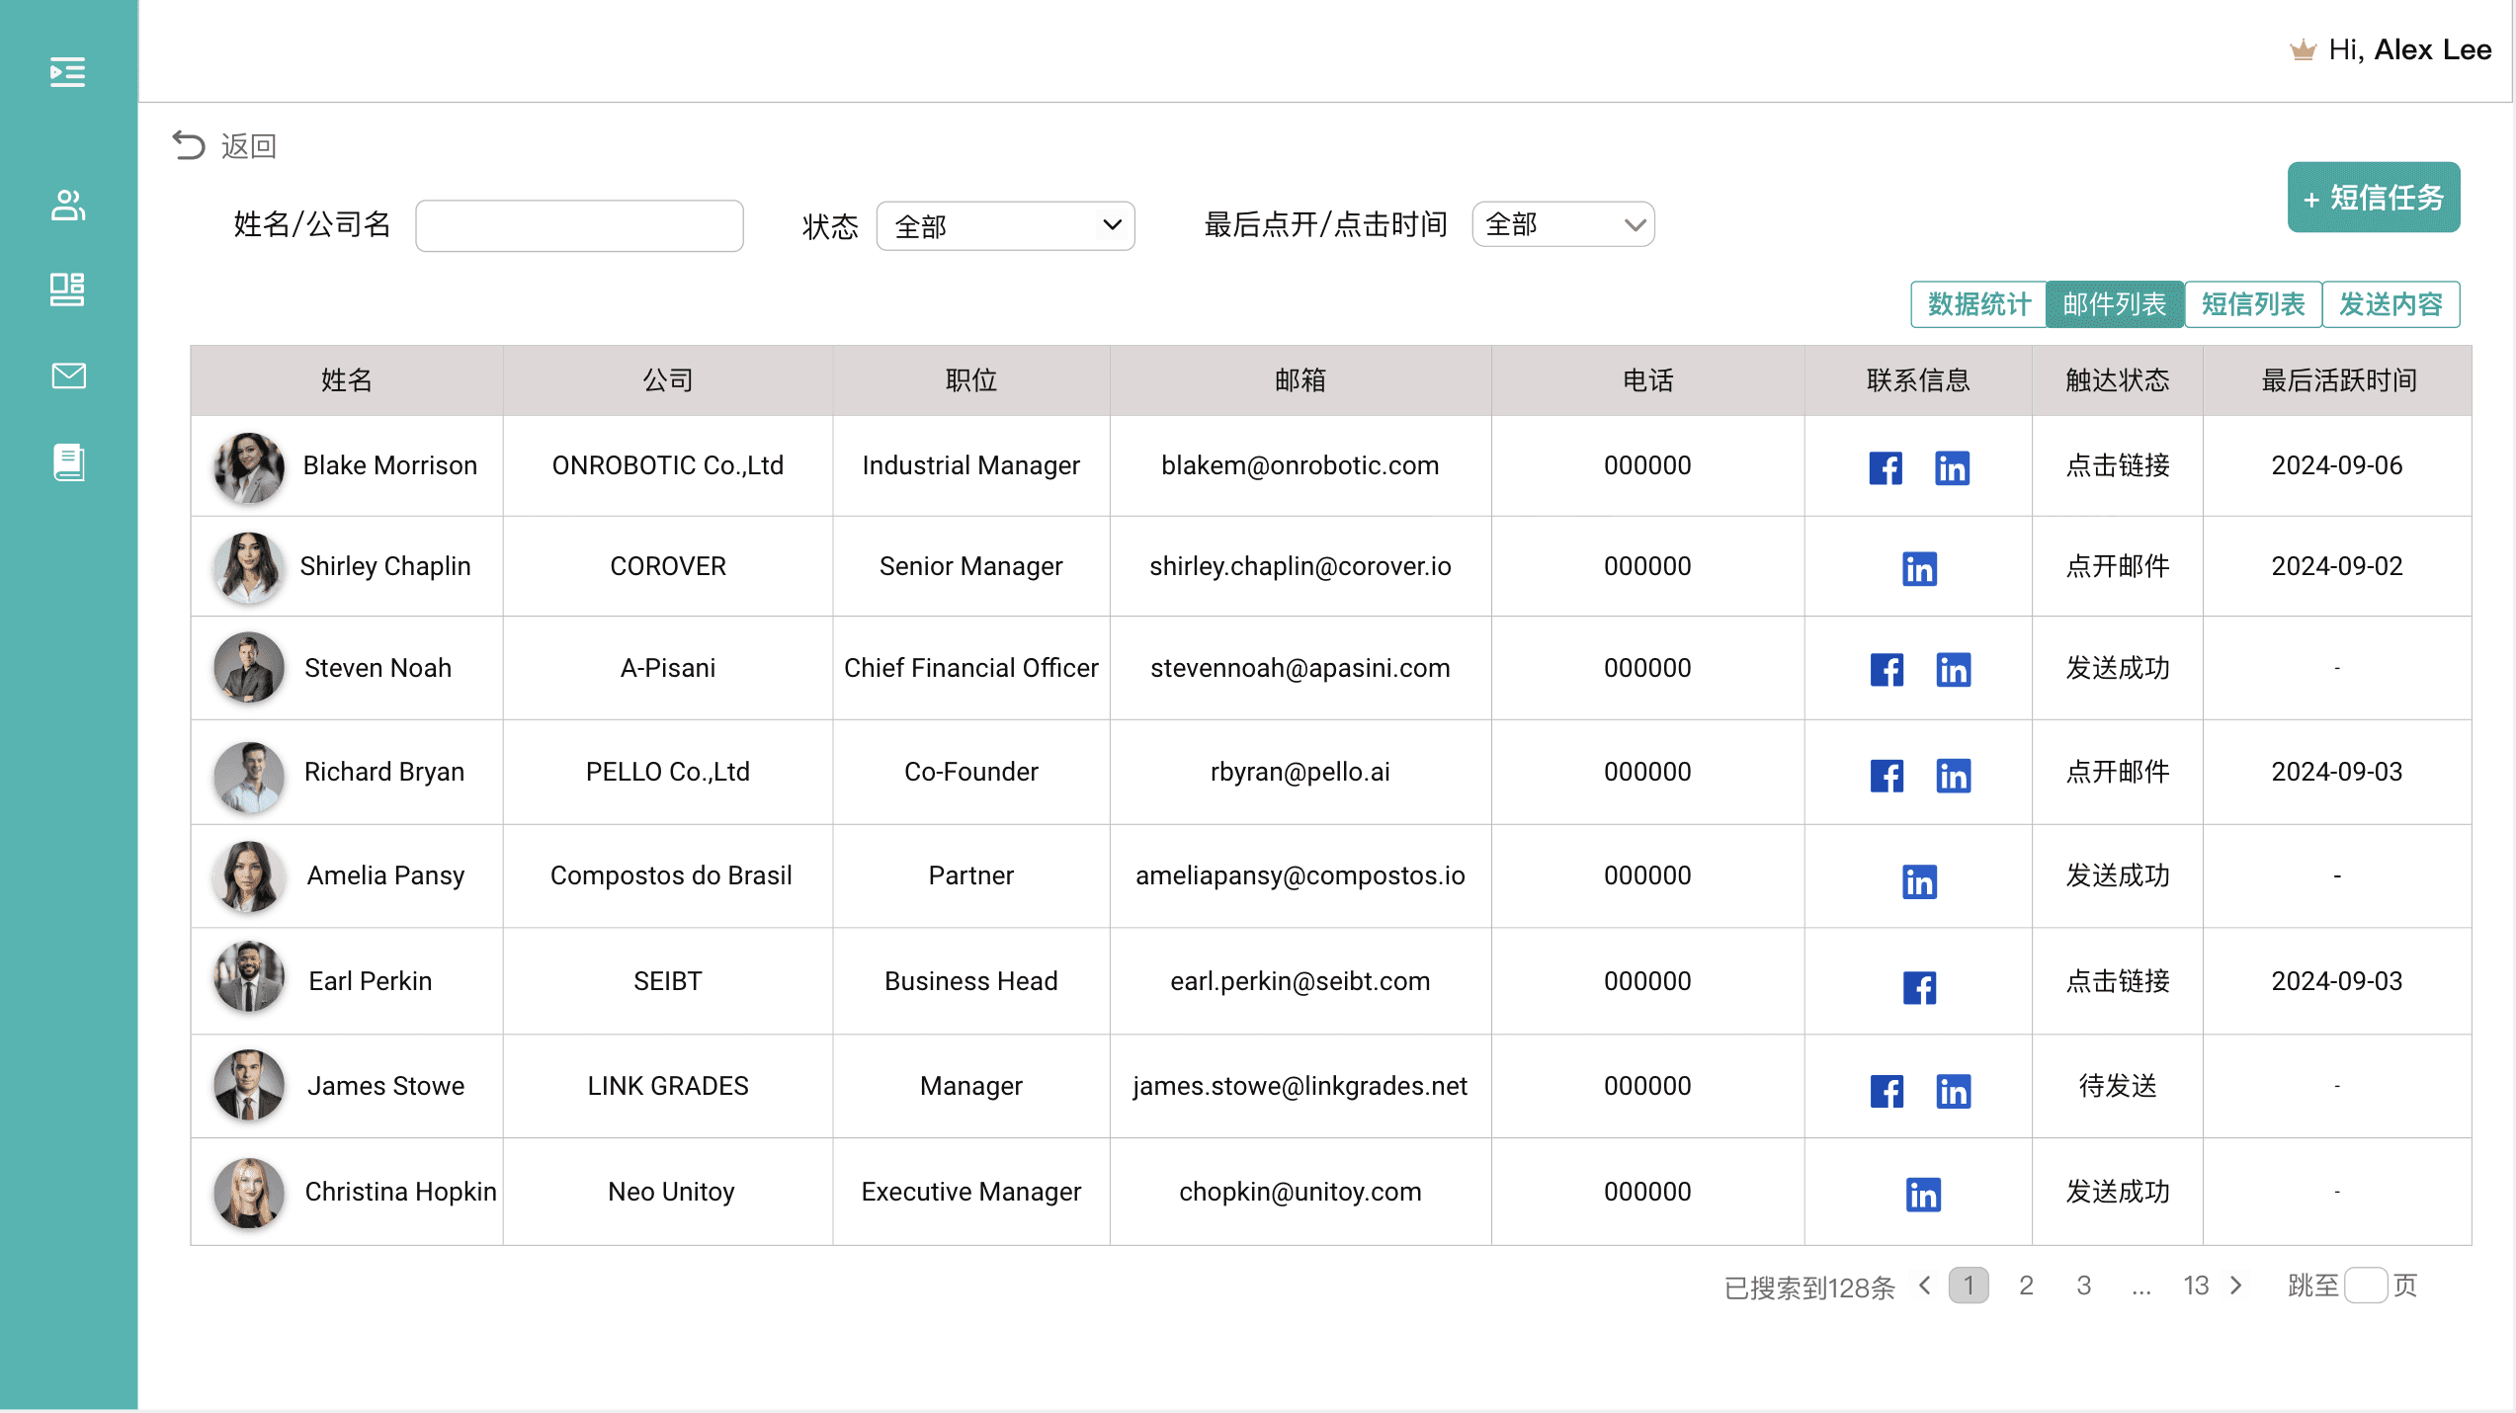2516x1413 pixels.
Task: Open Christina Hopkin's LinkedIn icon
Action: 1922,1195
